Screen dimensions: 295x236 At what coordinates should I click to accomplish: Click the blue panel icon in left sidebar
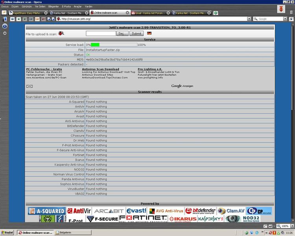coord(5,26)
